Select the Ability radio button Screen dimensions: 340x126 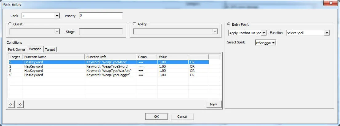[x=134, y=24]
